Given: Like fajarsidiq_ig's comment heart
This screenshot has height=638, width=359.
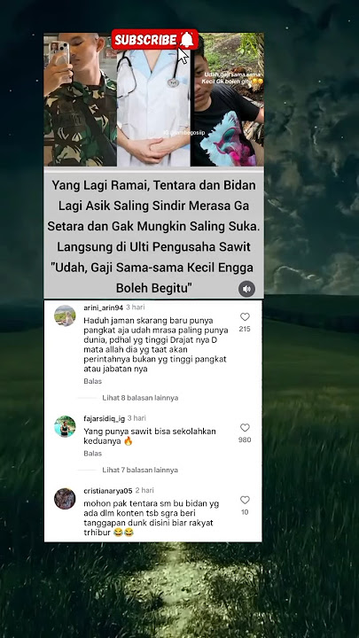Looking at the screenshot, I should coord(245,428).
